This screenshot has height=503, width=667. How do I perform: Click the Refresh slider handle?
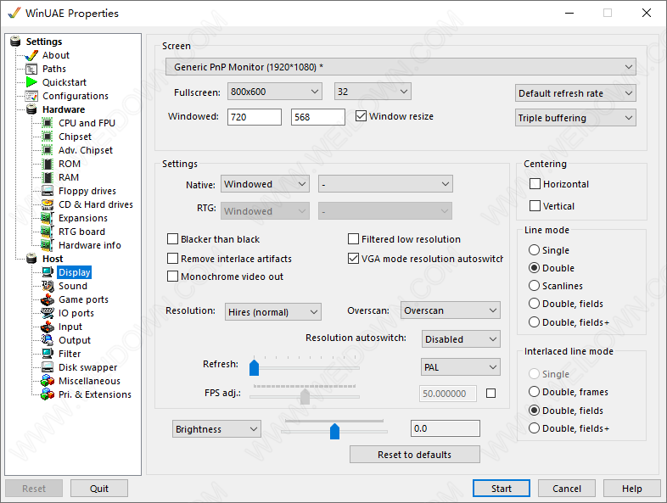pos(254,367)
